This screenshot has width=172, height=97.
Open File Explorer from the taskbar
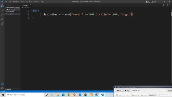click(x=58, y=95)
